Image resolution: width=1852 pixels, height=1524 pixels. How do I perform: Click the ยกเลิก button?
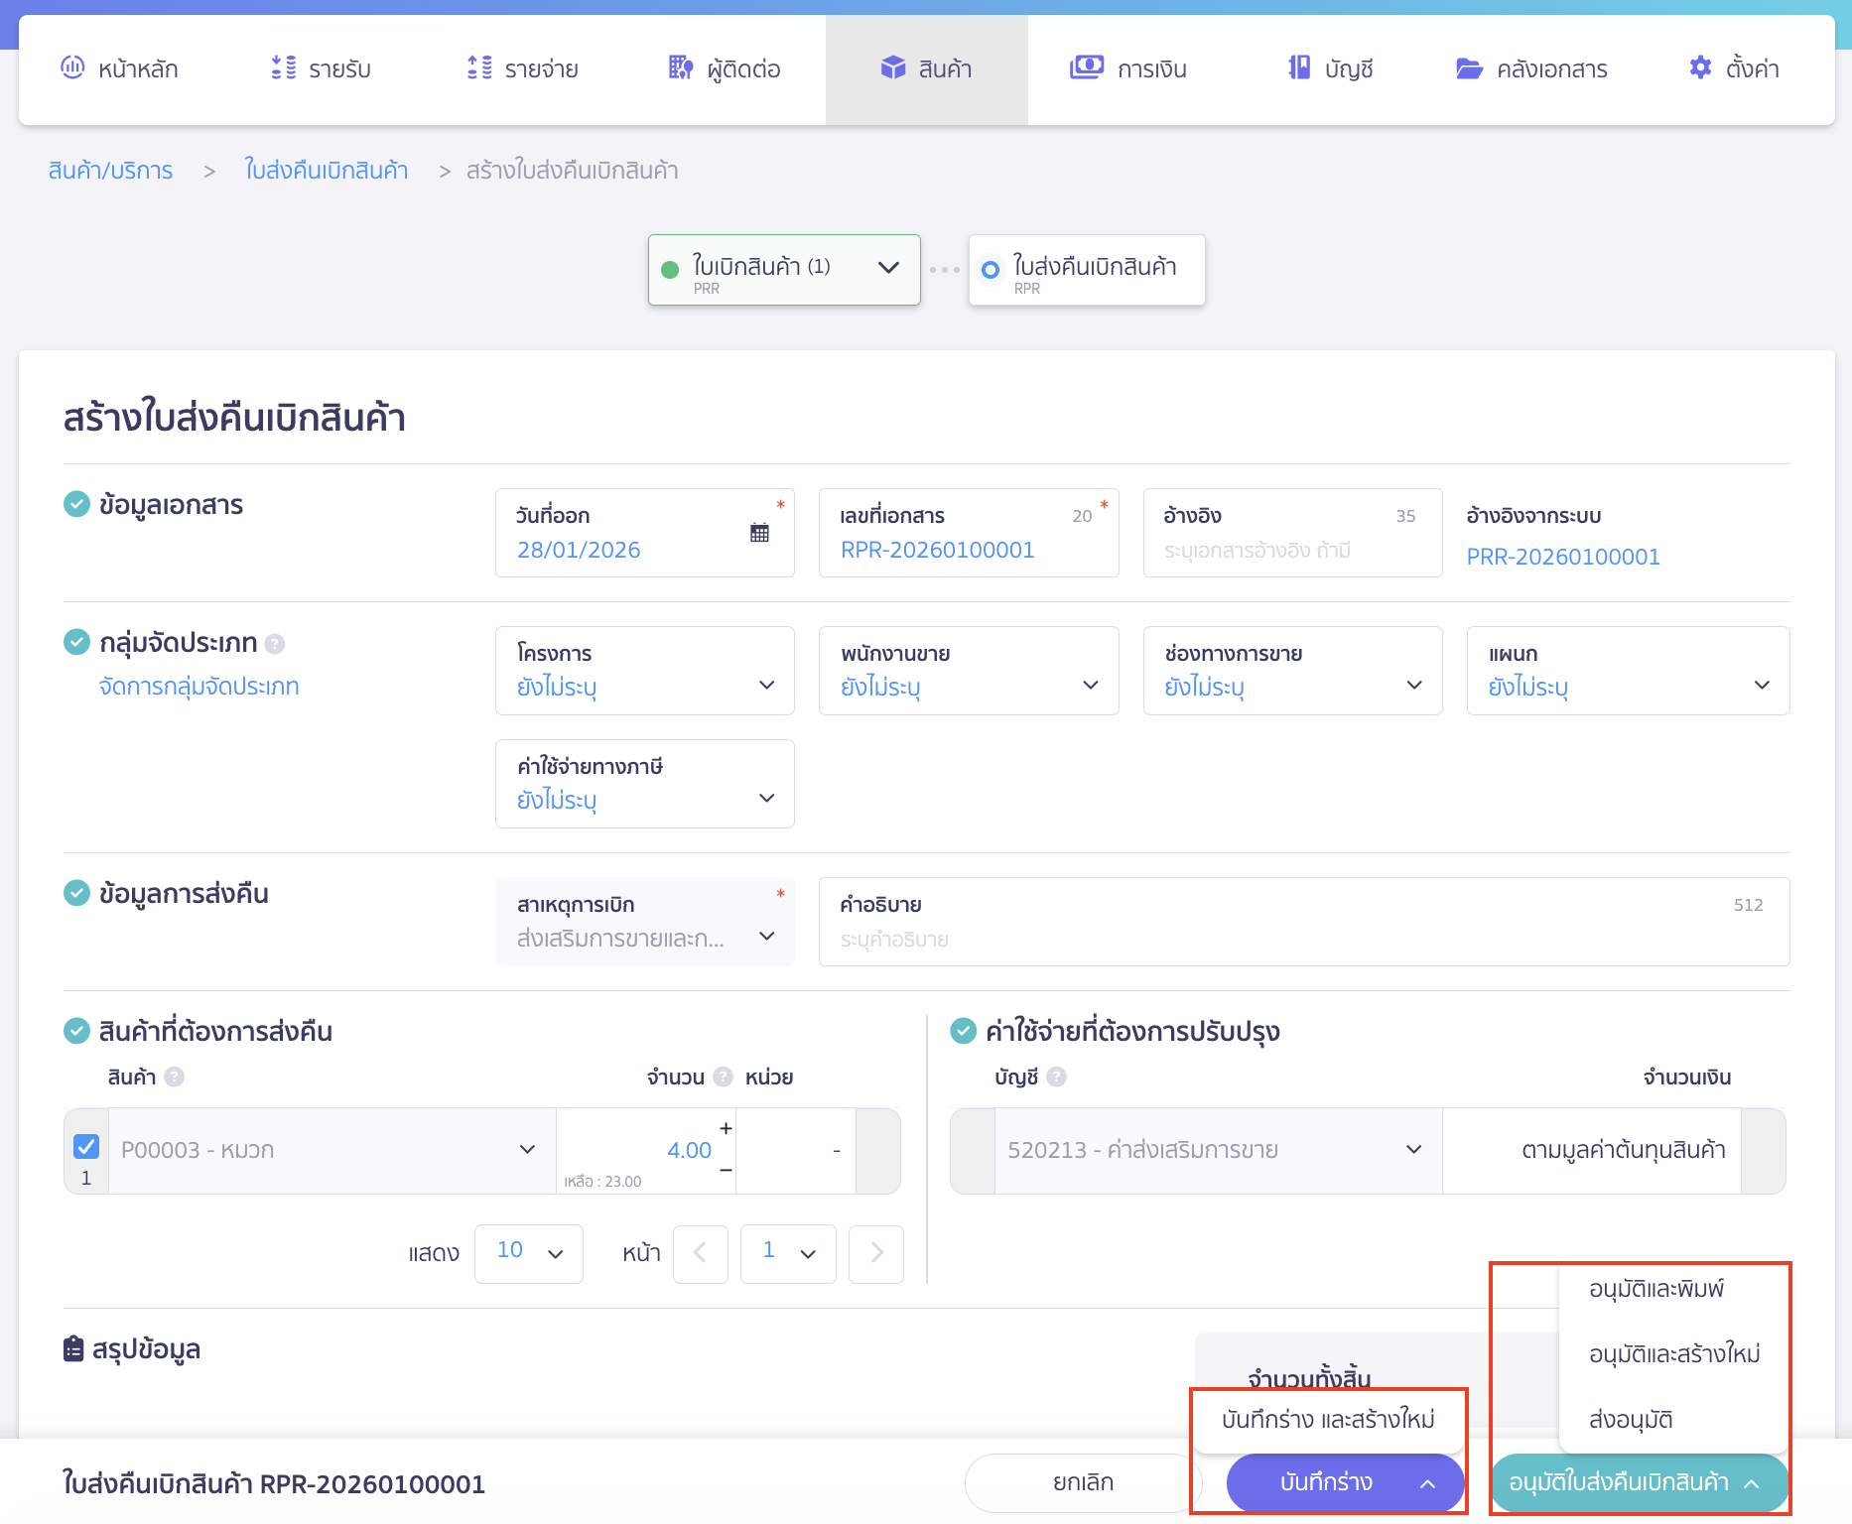[1083, 1482]
